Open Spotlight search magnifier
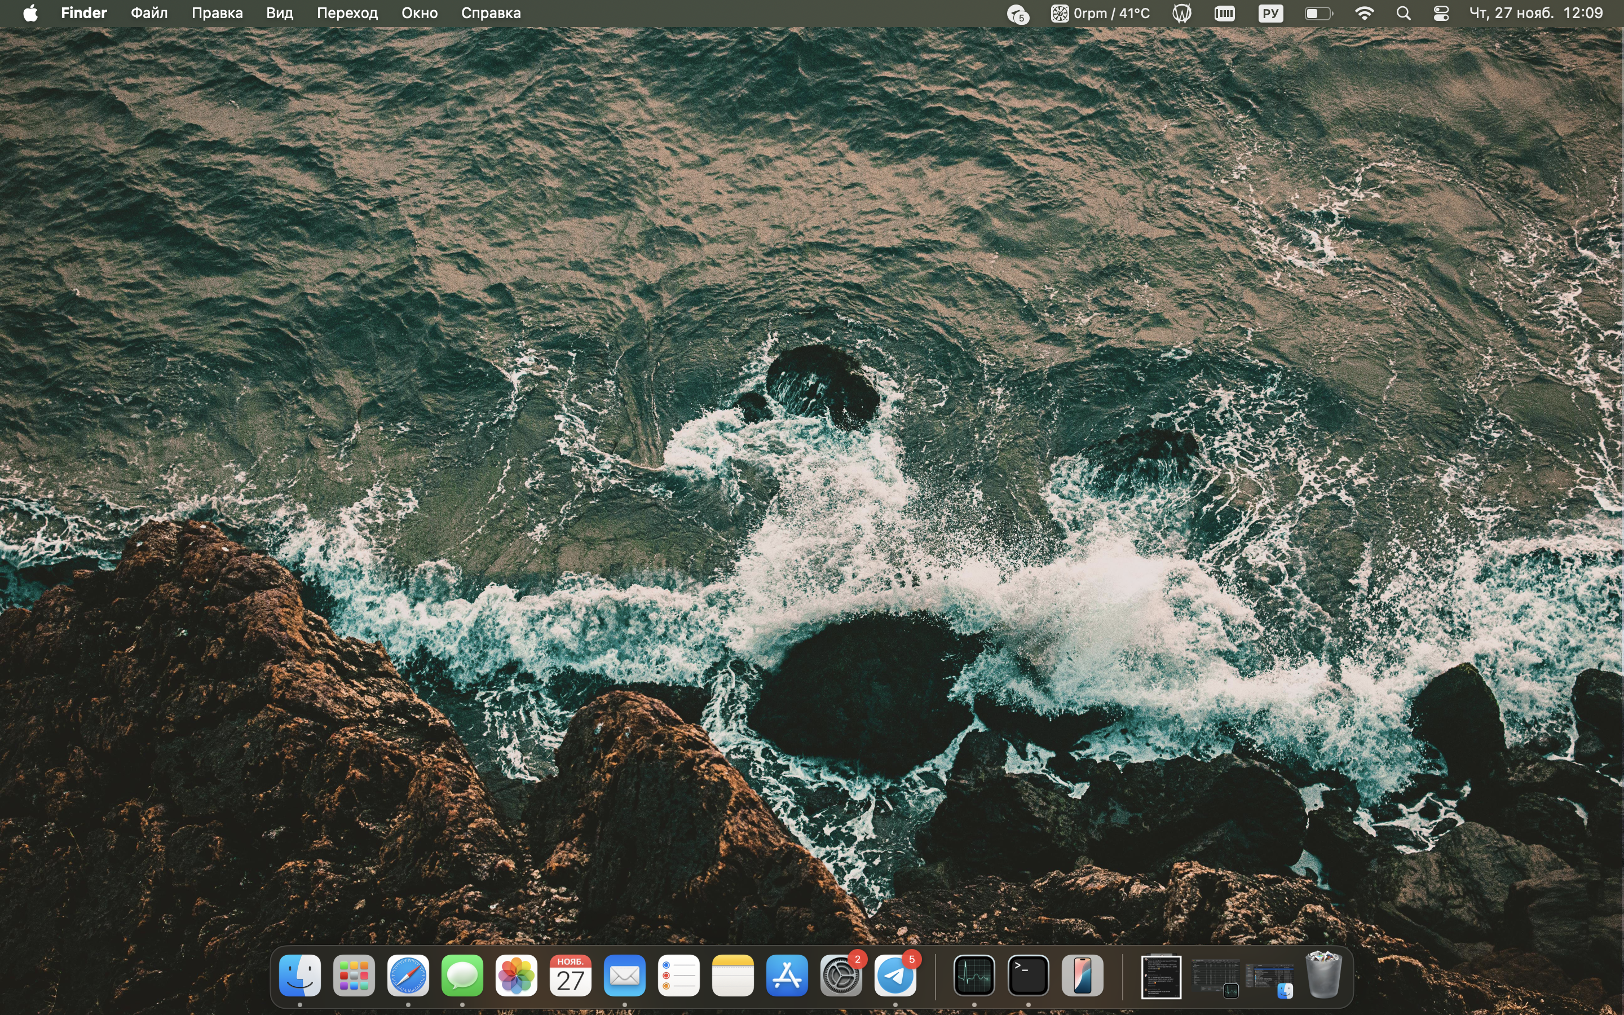 1403,14
